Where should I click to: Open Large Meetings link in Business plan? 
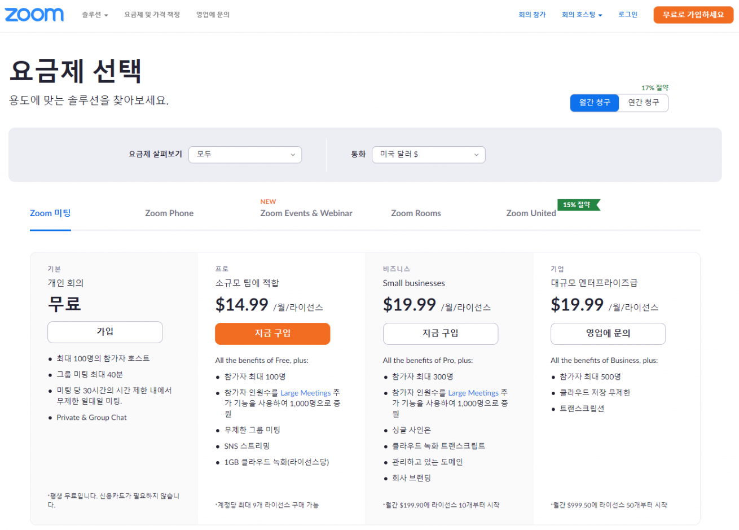pos(473,393)
